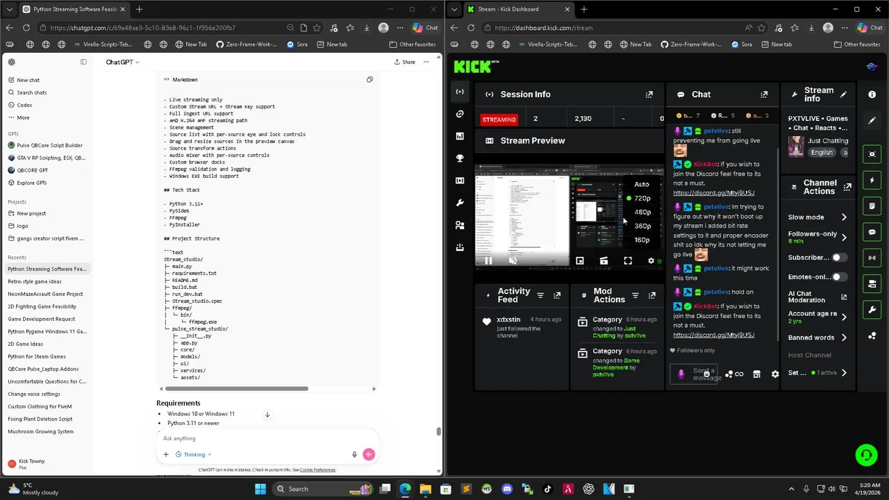This screenshot has height=500, width=889.
Task: Toggle Emotes-only chat mode
Action: pos(840,277)
